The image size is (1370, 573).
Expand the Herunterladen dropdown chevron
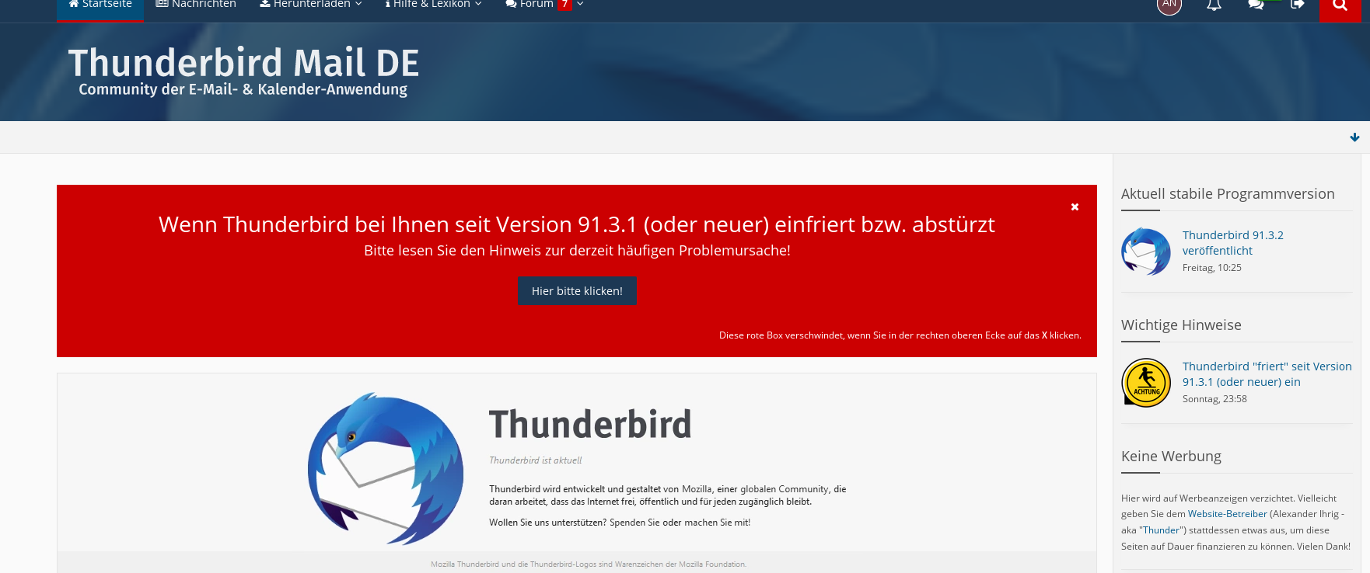358,5
